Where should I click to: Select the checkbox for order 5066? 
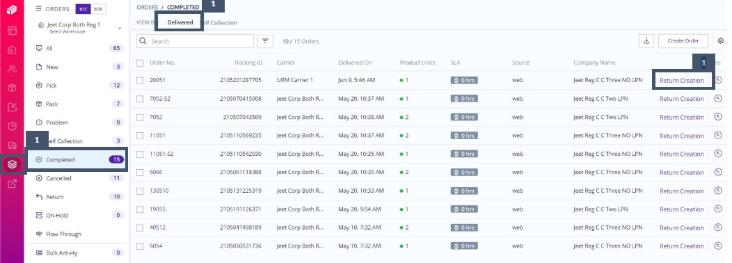coord(140,173)
